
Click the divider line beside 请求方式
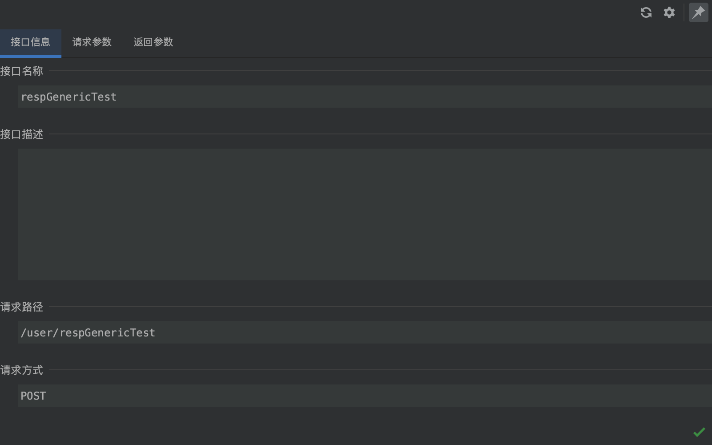pos(378,370)
